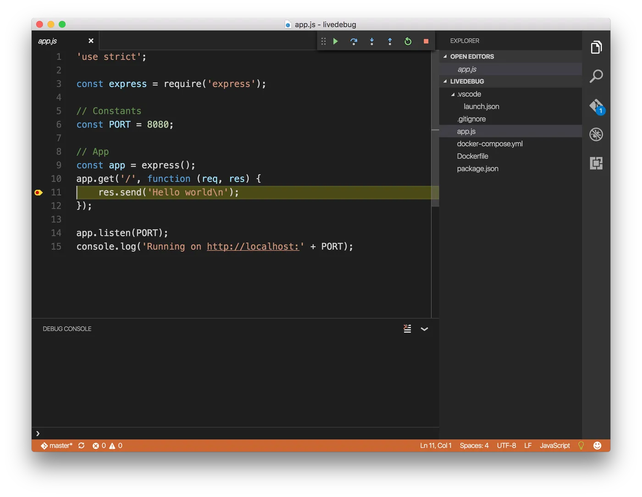
Task: Open the Debug view in activity bar
Action: [596, 134]
